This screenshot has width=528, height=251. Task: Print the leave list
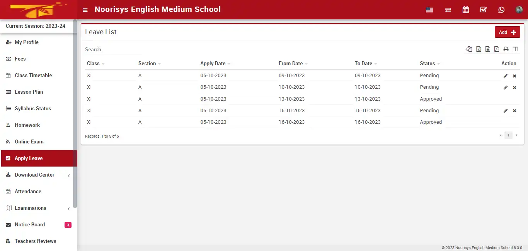point(506,49)
